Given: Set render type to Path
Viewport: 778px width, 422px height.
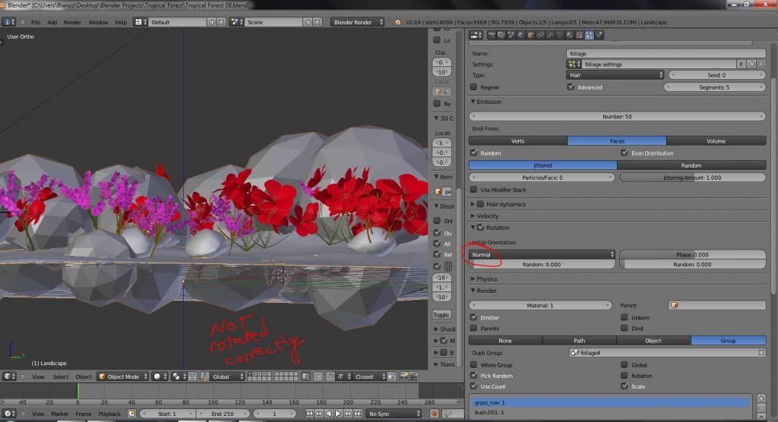Looking at the screenshot, I should click(580, 341).
